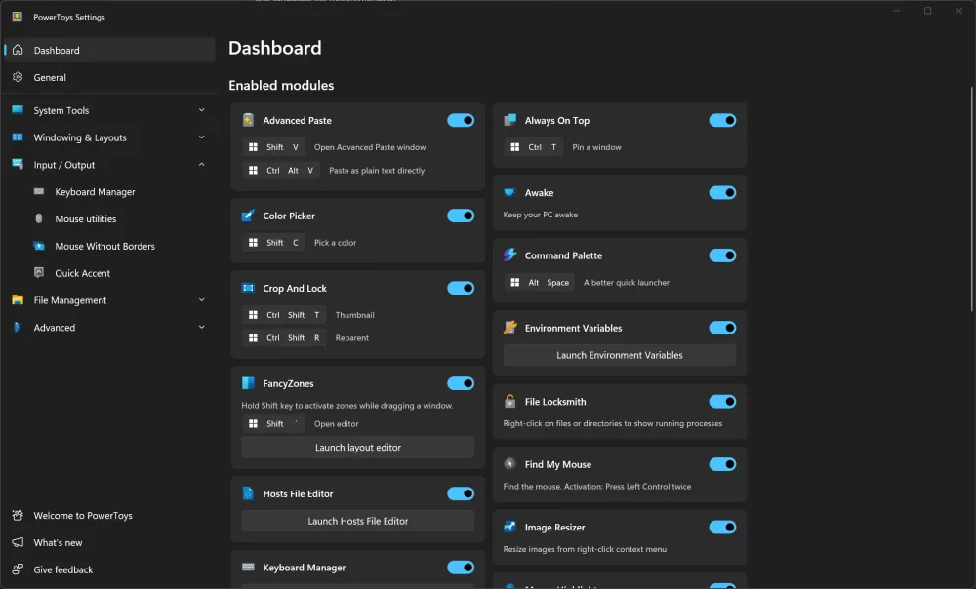Click the Environment Variables module icon
This screenshot has height=589, width=976.
tap(509, 328)
